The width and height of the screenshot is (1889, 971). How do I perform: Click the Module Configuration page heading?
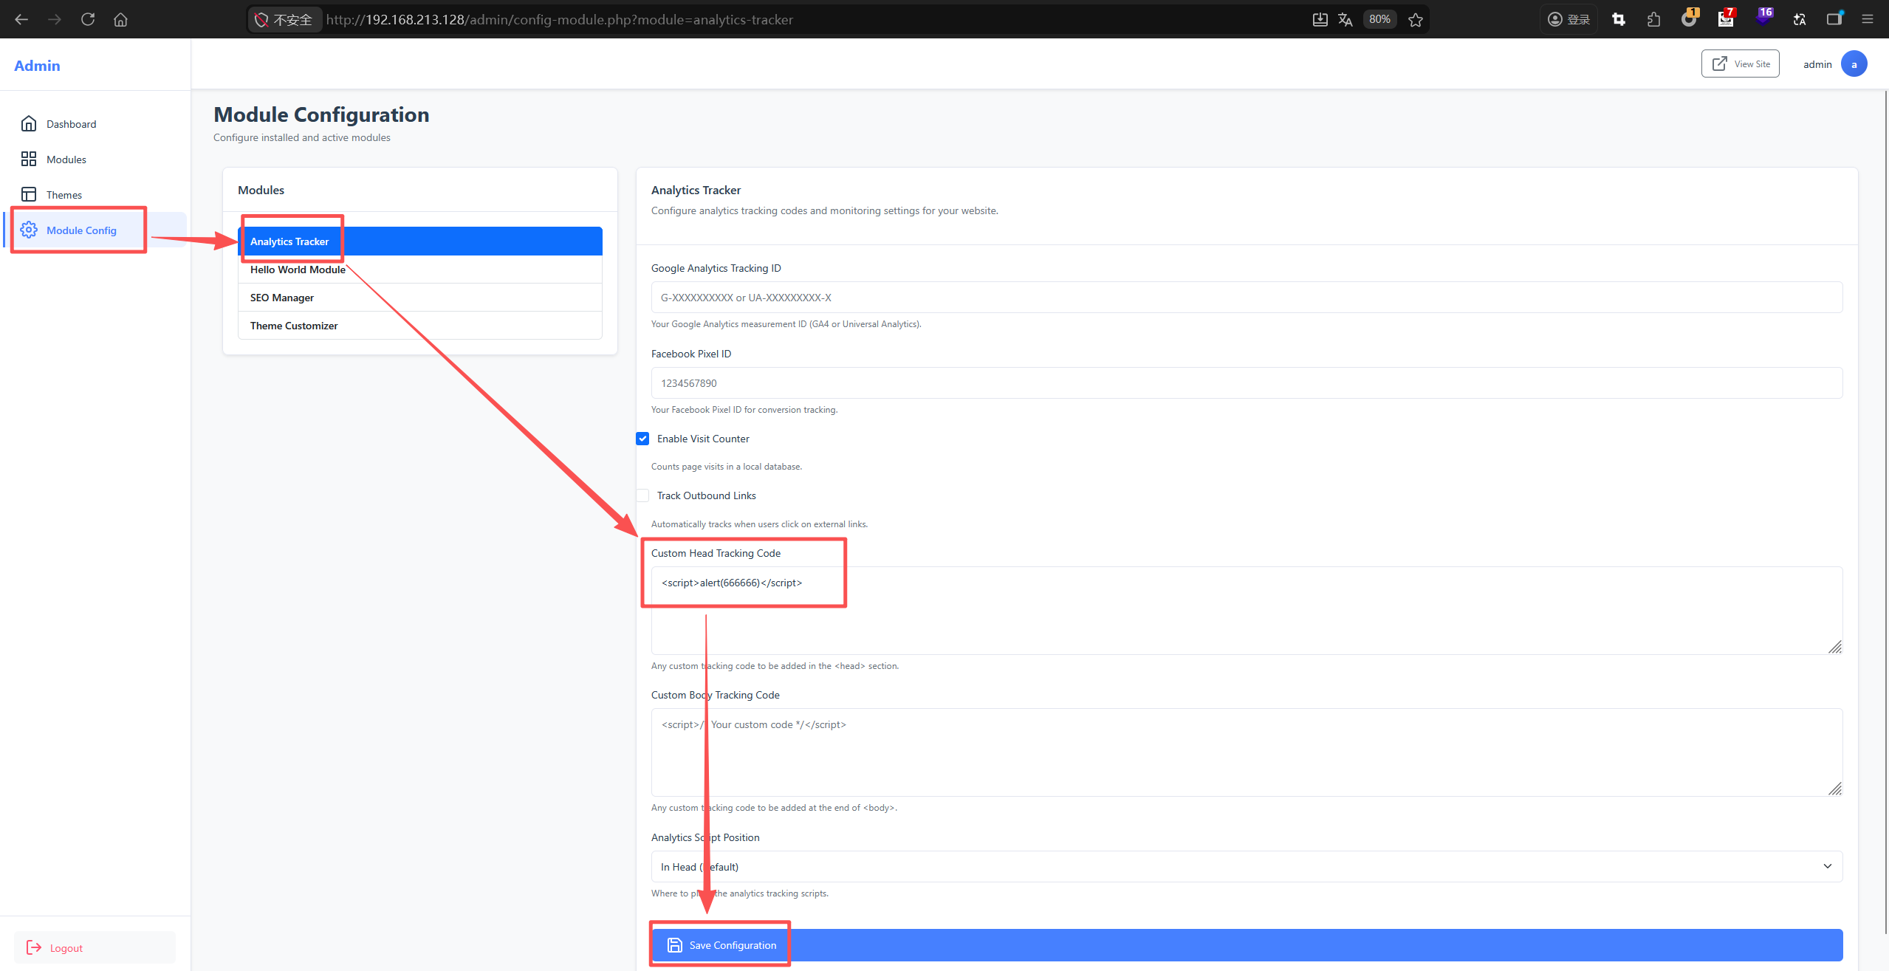pyautogui.click(x=321, y=114)
